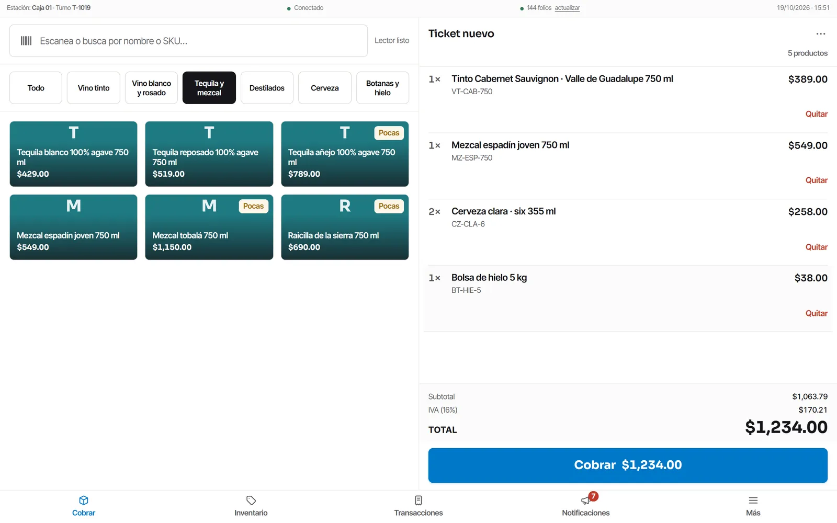Click the $38.00 ice bag price
The height and width of the screenshot is (523, 837).
tap(811, 278)
